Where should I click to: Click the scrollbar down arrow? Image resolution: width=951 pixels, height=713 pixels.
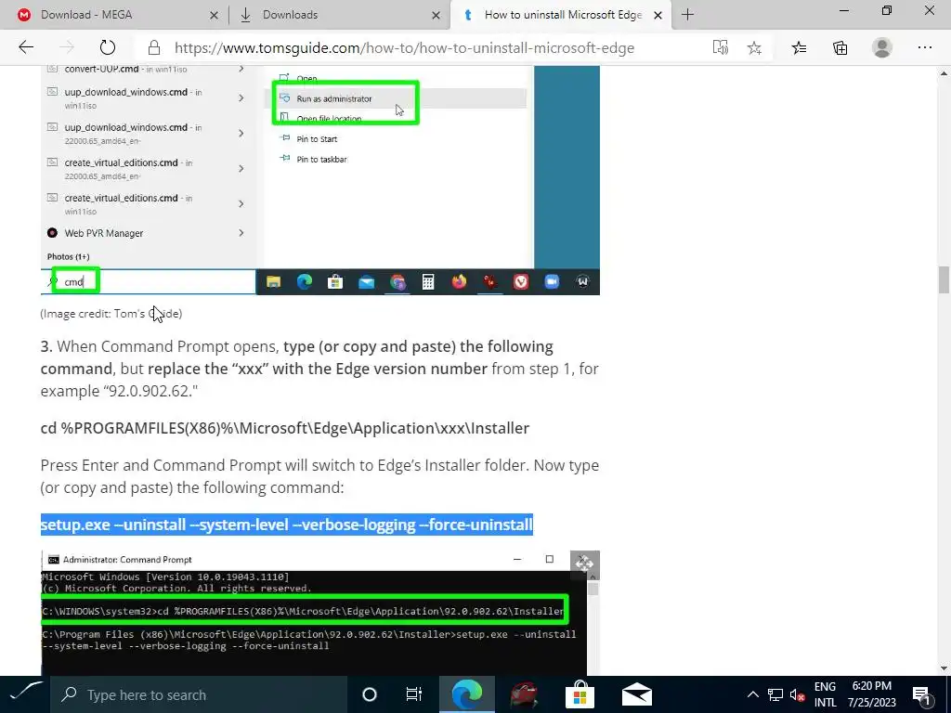coord(944,668)
